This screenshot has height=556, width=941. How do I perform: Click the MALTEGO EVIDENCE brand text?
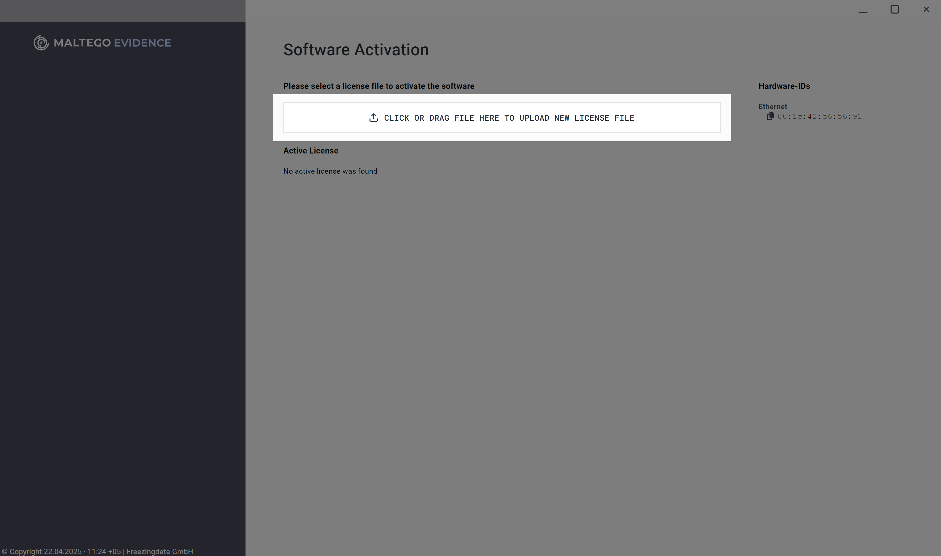[112, 43]
